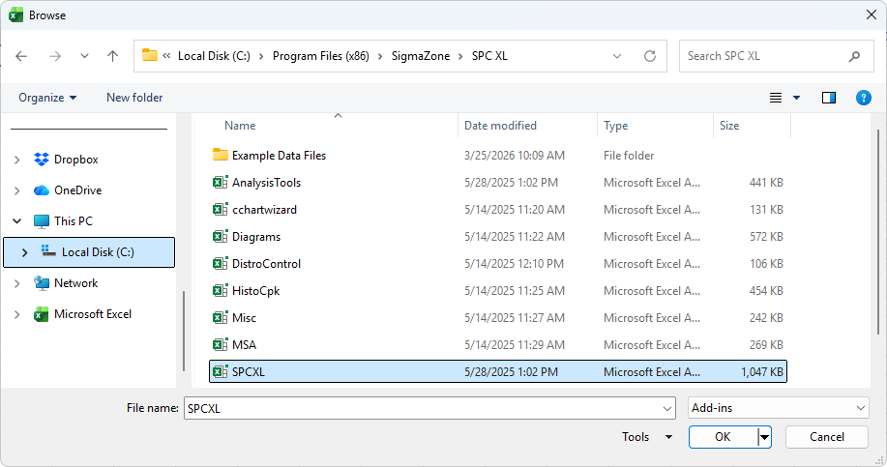Viewport: 887px width, 467px height.
Task: Click the 'DistroControl' file name
Action: [x=266, y=264]
